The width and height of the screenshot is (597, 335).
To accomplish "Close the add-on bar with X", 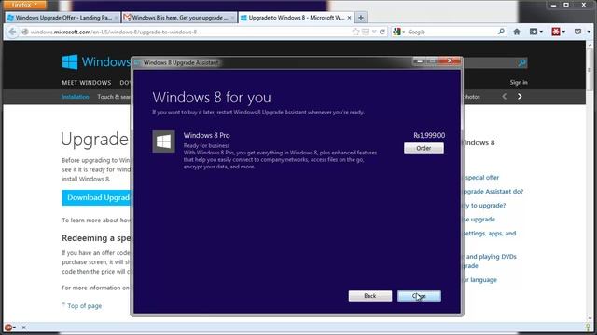I will [x=23, y=327].
